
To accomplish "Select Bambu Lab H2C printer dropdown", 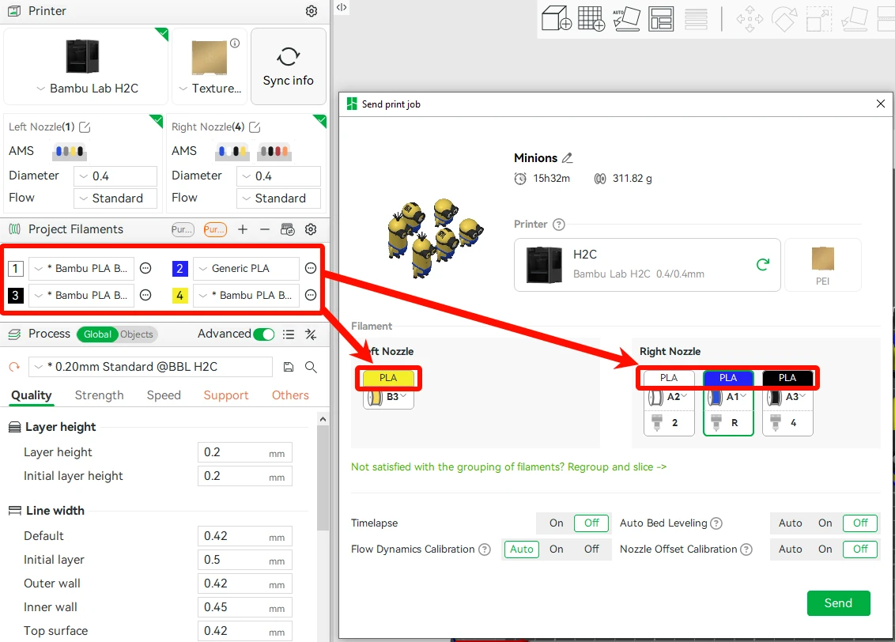I will pyautogui.click(x=86, y=89).
